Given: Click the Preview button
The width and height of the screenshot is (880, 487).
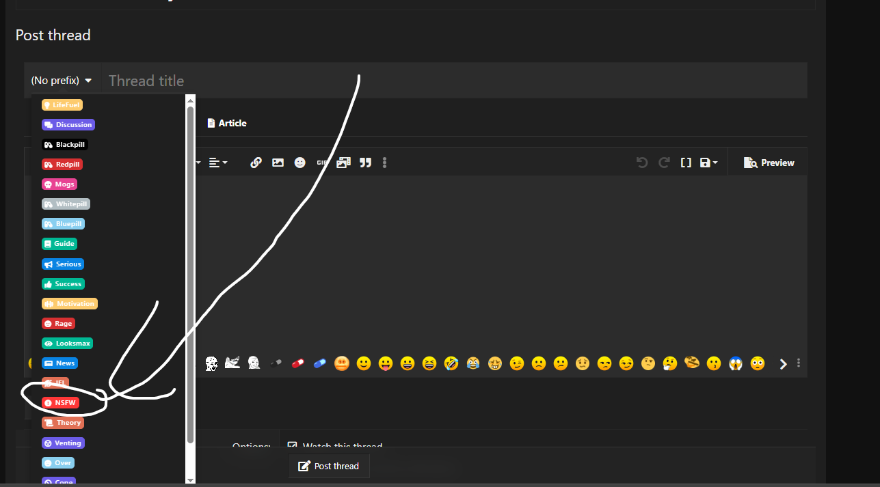Looking at the screenshot, I should point(769,163).
